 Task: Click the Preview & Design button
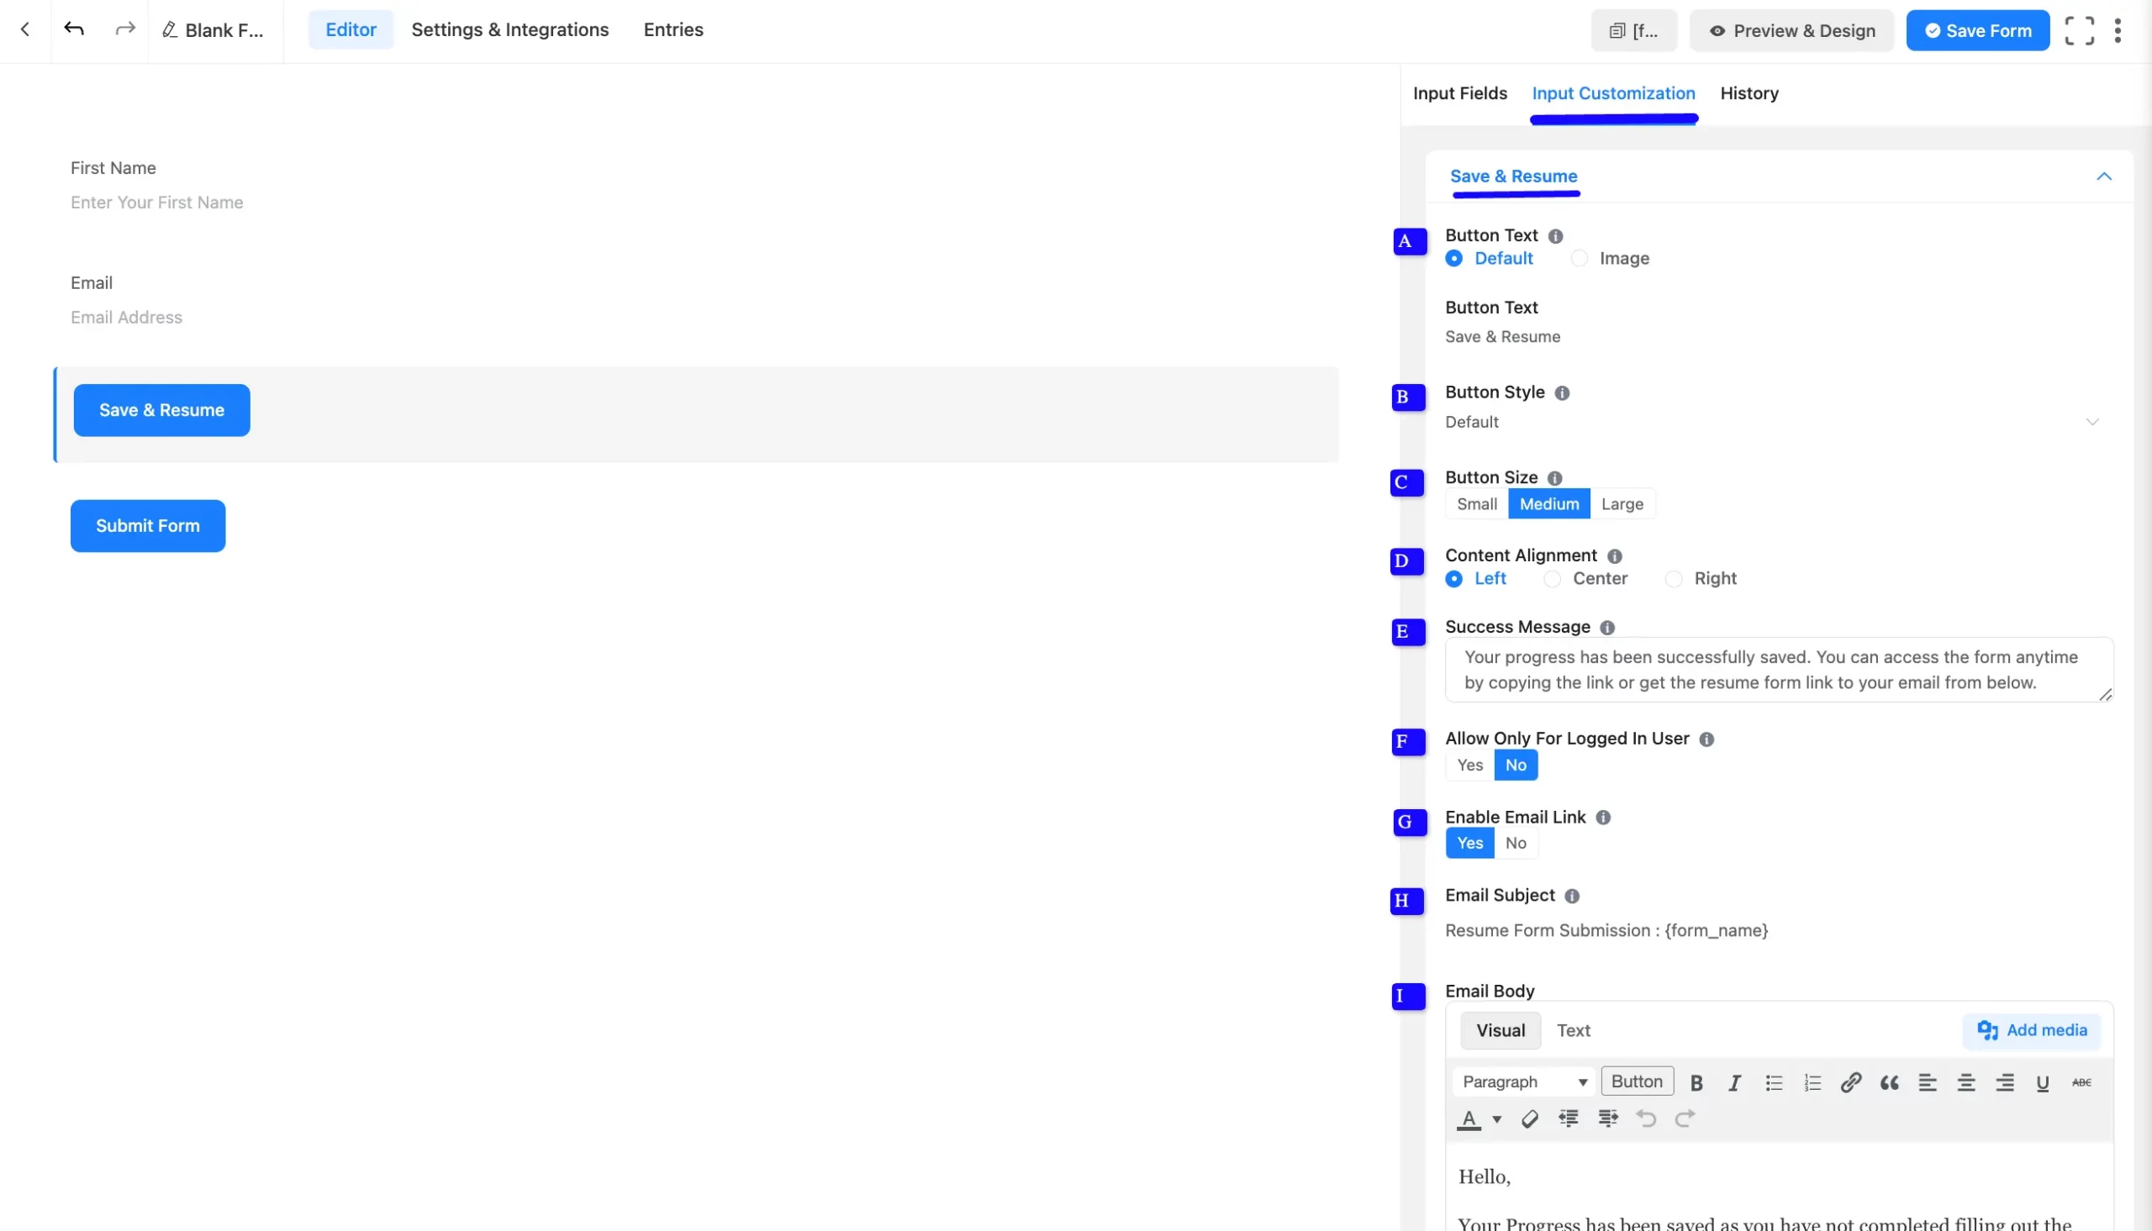(1791, 31)
